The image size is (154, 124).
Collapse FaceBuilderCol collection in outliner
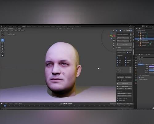pos(137,40)
